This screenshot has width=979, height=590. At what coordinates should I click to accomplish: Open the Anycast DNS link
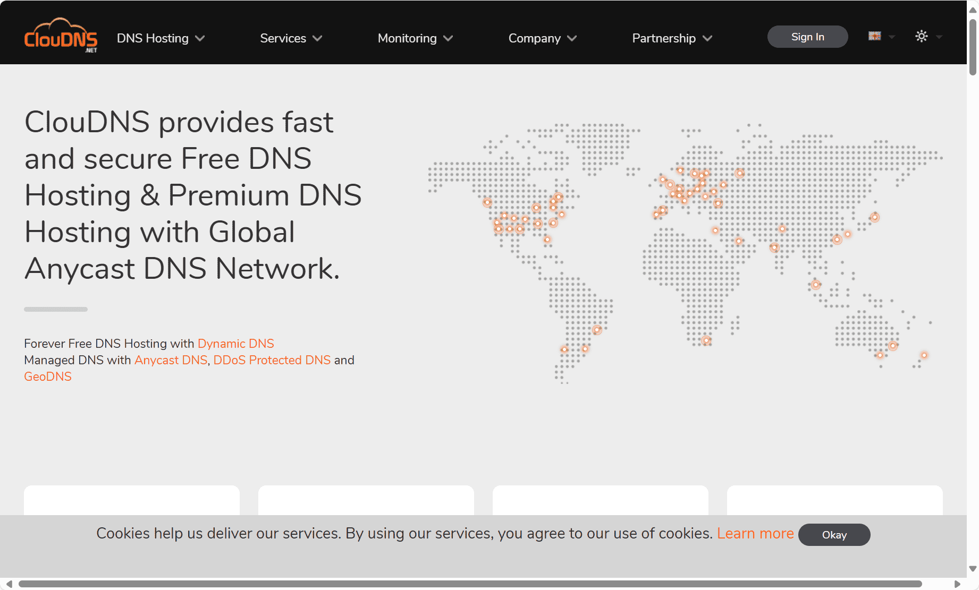pyautogui.click(x=171, y=360)
